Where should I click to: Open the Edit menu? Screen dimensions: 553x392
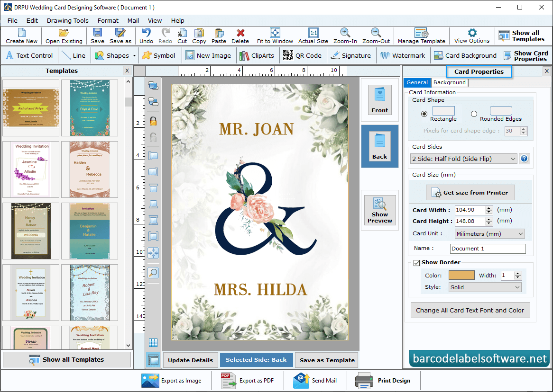[x=32, y=20]
